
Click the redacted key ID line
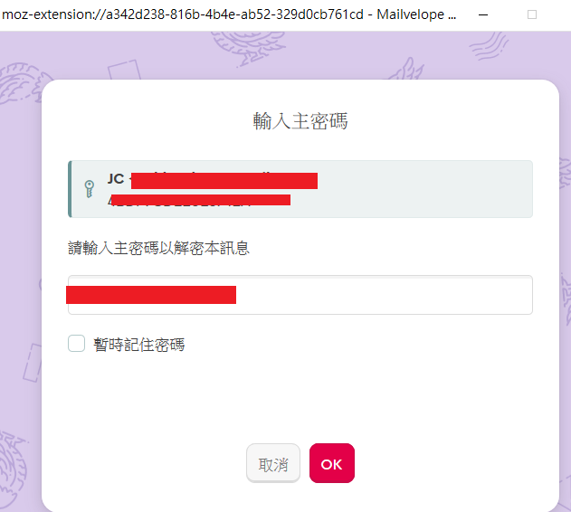[200, 200]
